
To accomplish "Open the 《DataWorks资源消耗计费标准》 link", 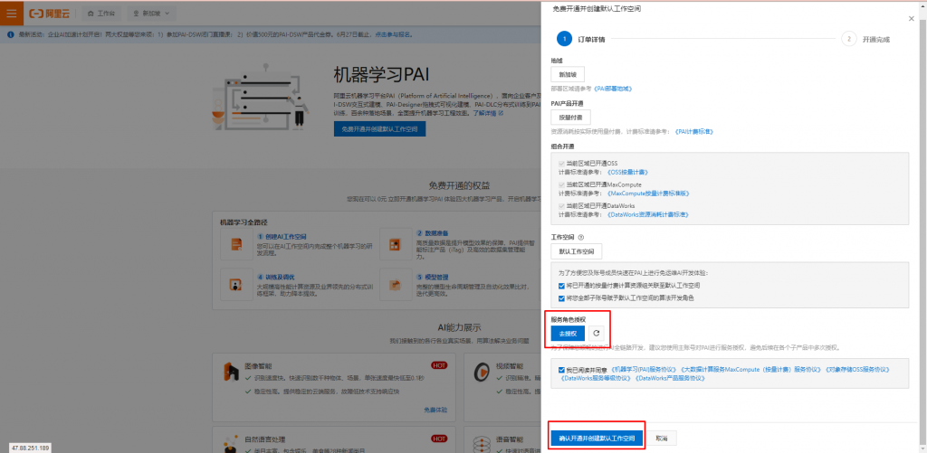I will pyautogui.click(x=648, y=214).
